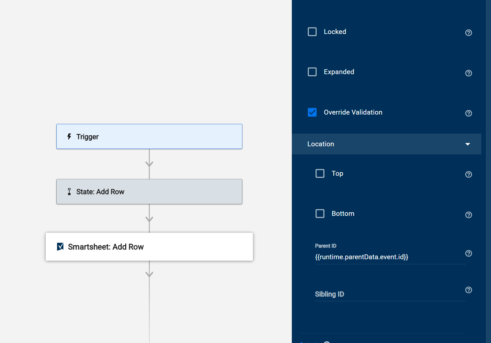The height and width of the screenshot is (343, 491).
Task: Click help icon for Override Validation
Action: point(468,113)
